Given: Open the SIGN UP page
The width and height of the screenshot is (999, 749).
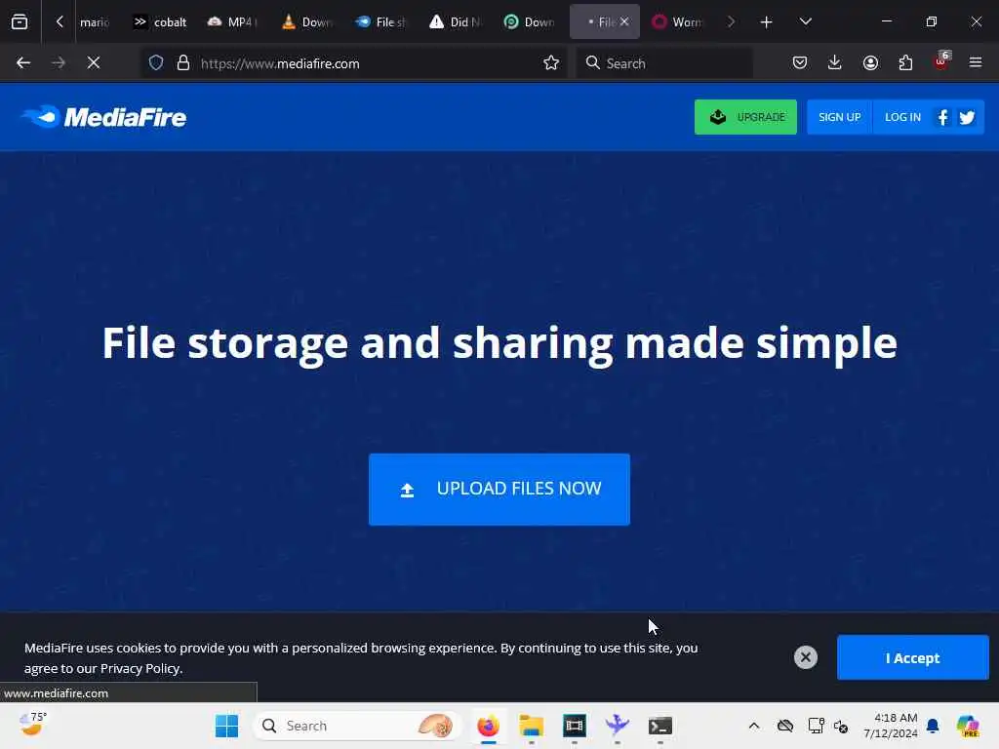Looking at the screenshot, I should [839, 117].
